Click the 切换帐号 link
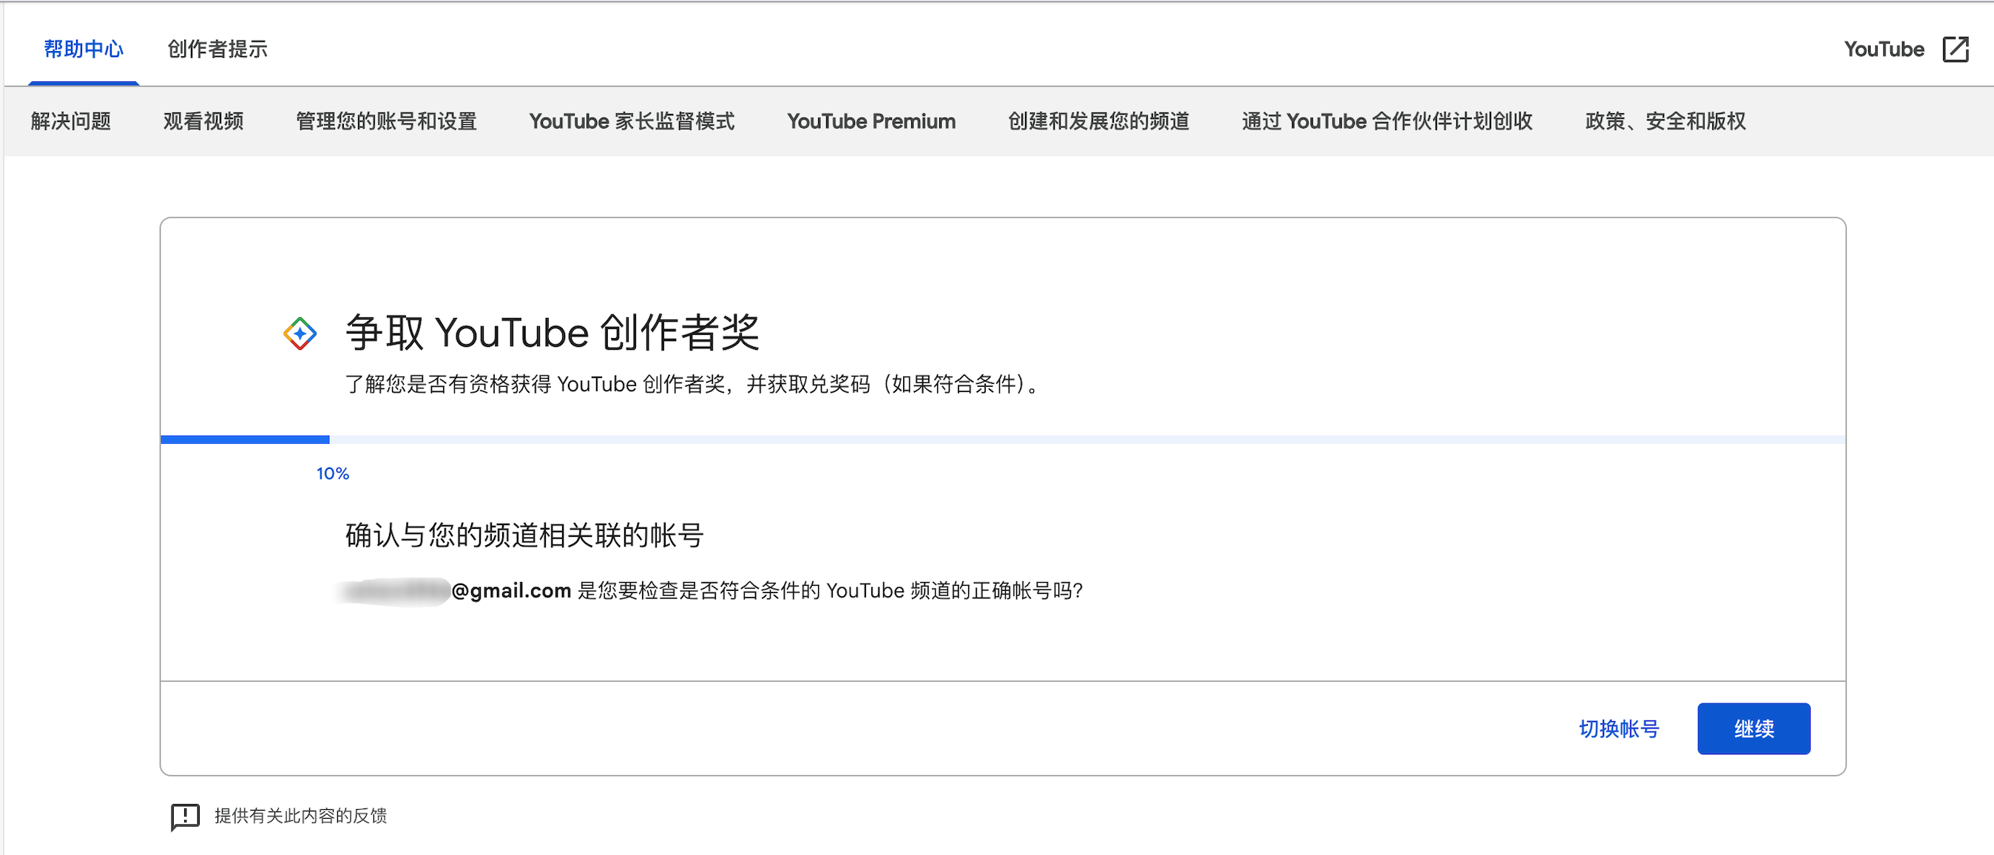Screen dimensions: 1994x855 [1618, 728]
